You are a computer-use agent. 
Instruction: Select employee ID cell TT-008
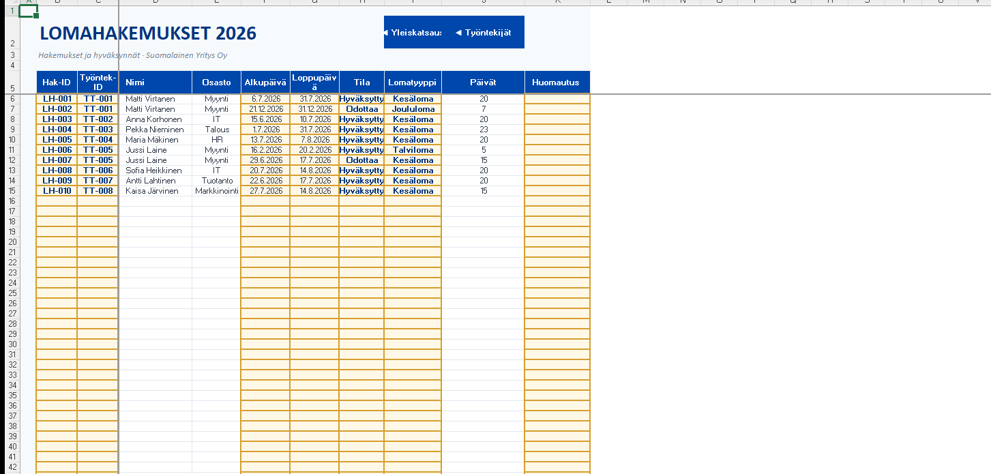click(x=98, y=191)
